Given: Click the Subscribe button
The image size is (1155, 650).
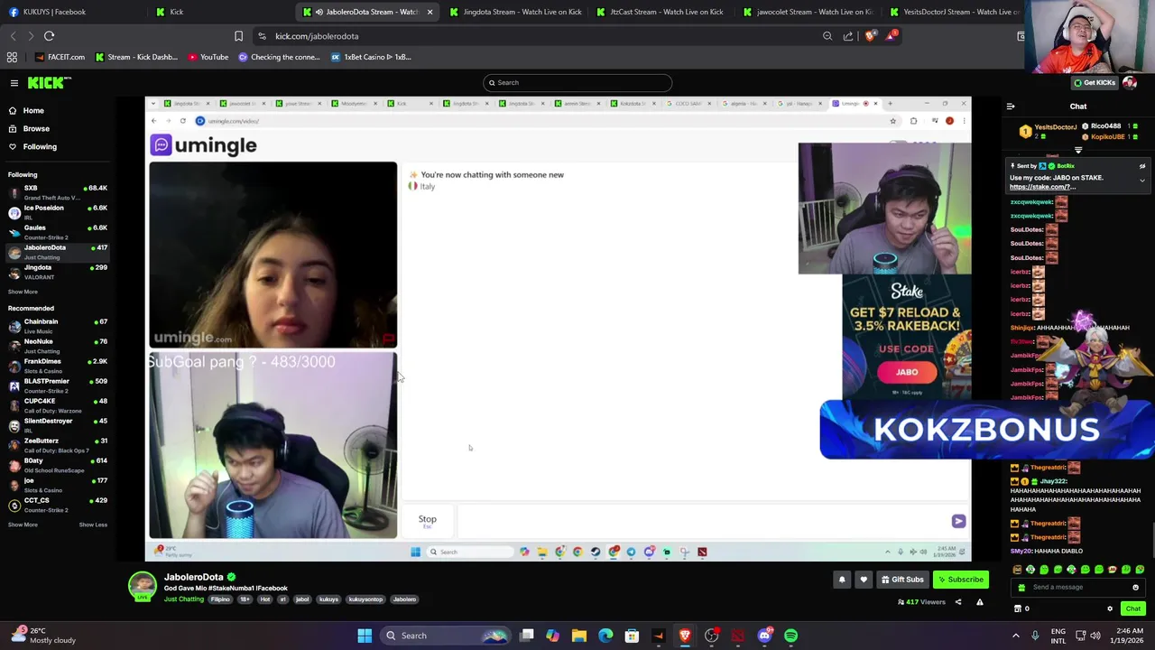Looking at the screenshot, I should pos(961,580).
